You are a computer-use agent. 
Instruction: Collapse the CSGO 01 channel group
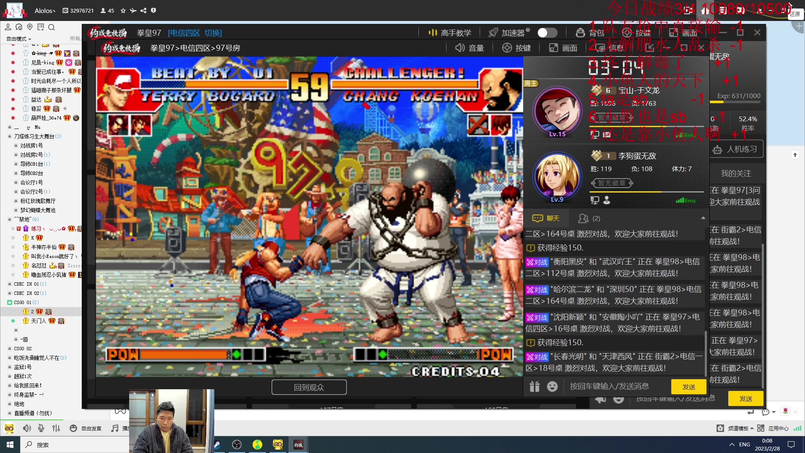pyautogui.click(x=10, y=302)
